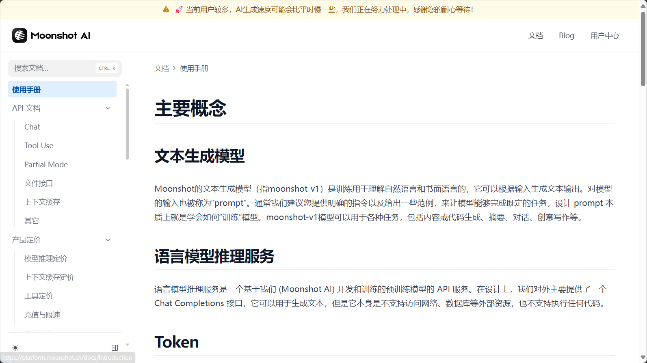Click the warning triangle icon in banner
This screenshot has height=363, width=647.
tap(166, 9)
